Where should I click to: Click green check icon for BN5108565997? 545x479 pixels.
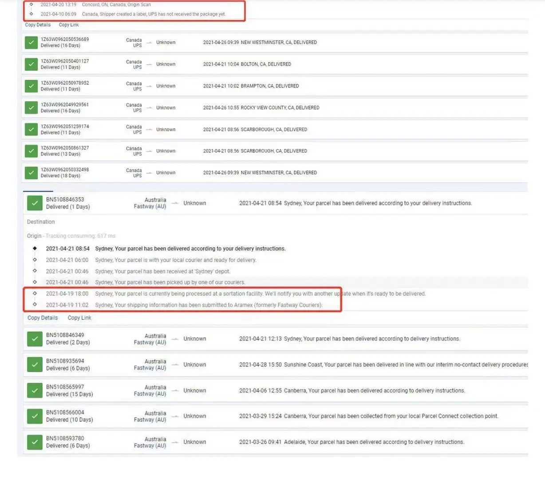click(35, 390)
